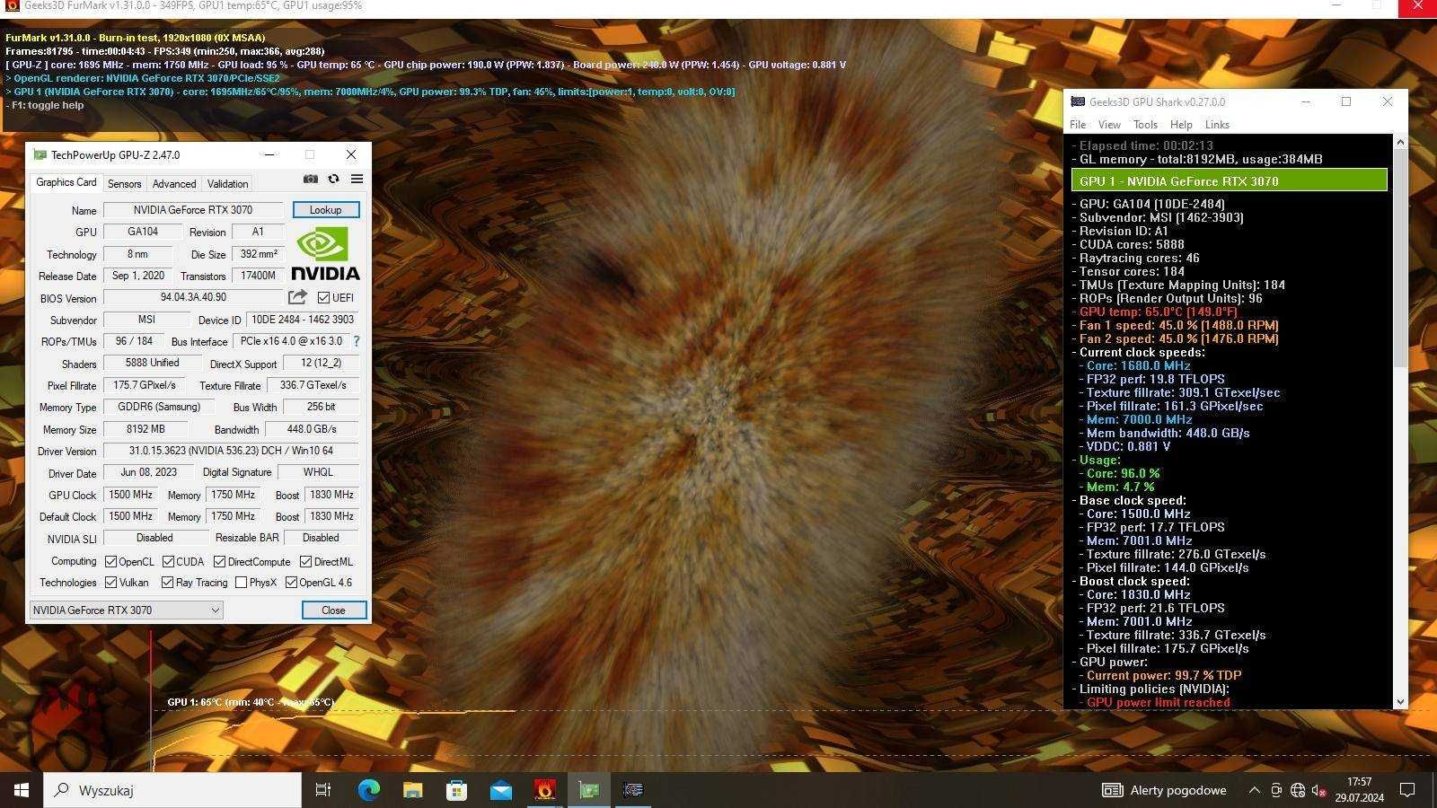This screenshot has height=808, width=1437.
Task: Click the Device ID value field
Action: point(303,320)
